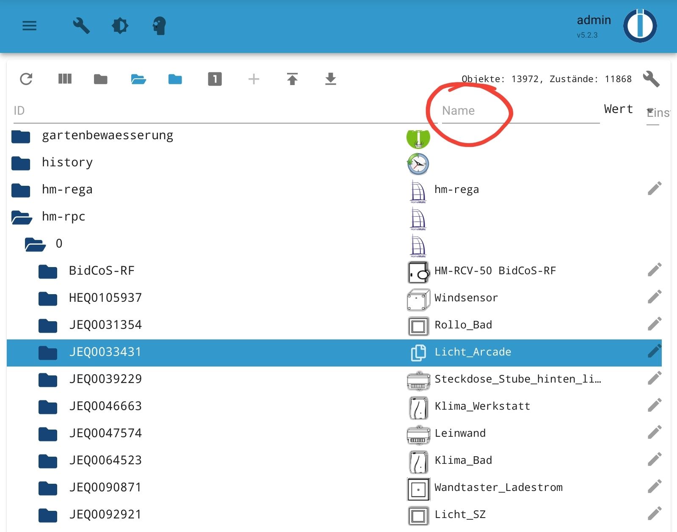Download objects with the download arrow icon

[331, 79]
